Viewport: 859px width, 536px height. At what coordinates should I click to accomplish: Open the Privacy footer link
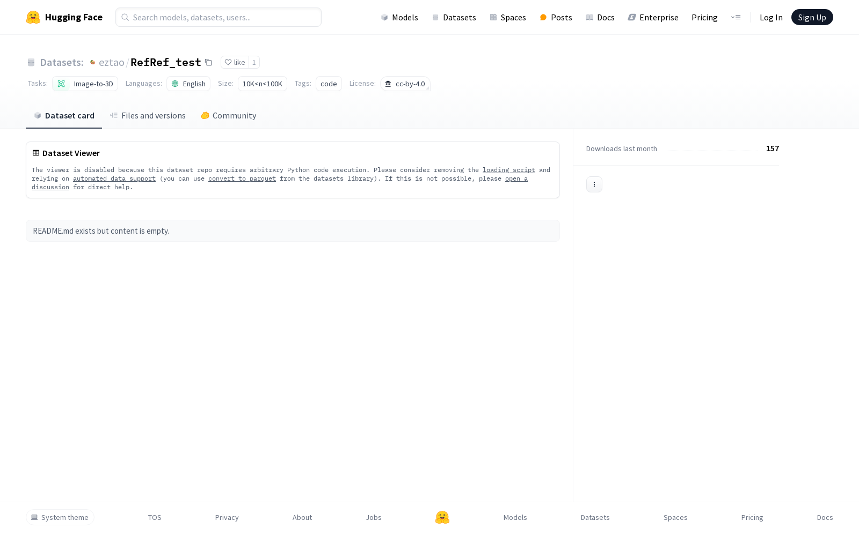(227, 517)
